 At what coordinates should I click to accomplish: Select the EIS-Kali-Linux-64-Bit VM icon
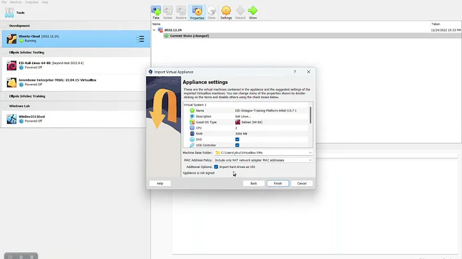pos(12,65)
